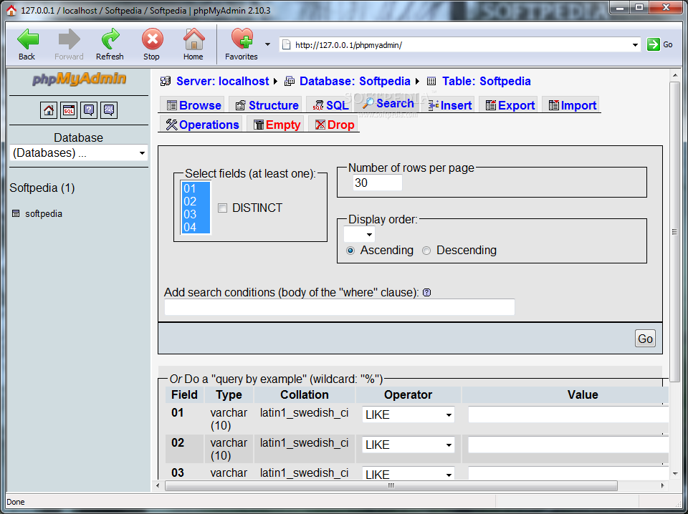Click the Table: Softpedia breadcrumb
Screen dimensions: 688x514
(x=486, y=81)
